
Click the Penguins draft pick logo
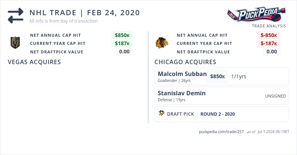161,114
